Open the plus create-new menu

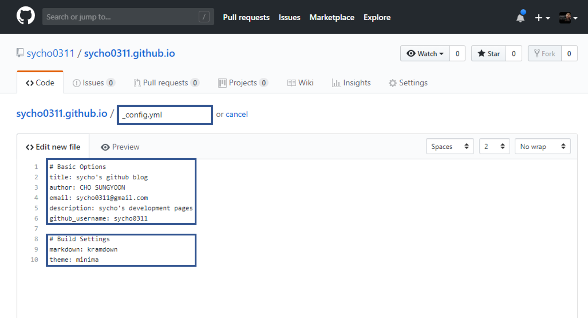(542, 18)
